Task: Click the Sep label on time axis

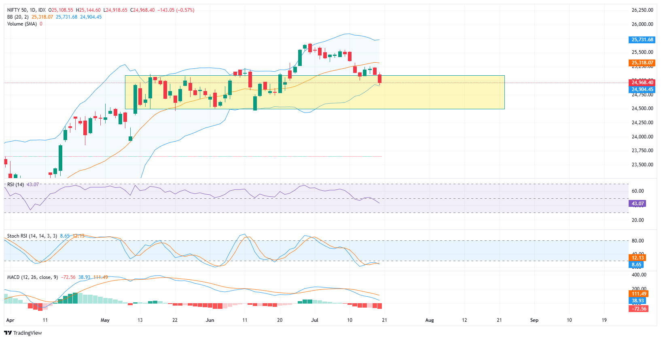Action: (x=534, y=320)
